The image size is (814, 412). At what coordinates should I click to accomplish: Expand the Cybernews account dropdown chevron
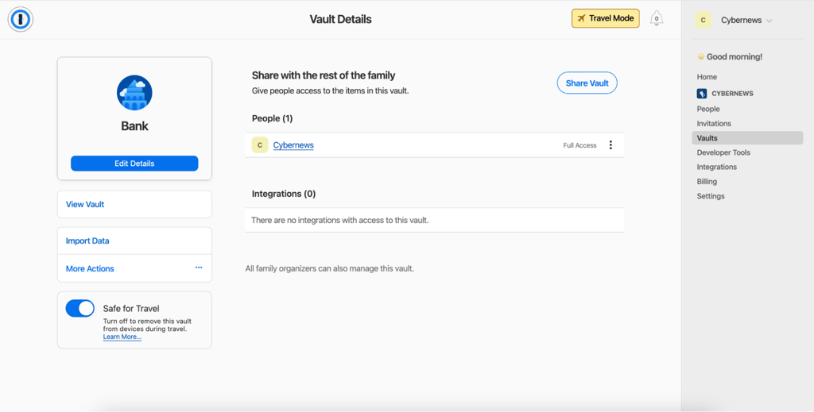pos(769,21)
